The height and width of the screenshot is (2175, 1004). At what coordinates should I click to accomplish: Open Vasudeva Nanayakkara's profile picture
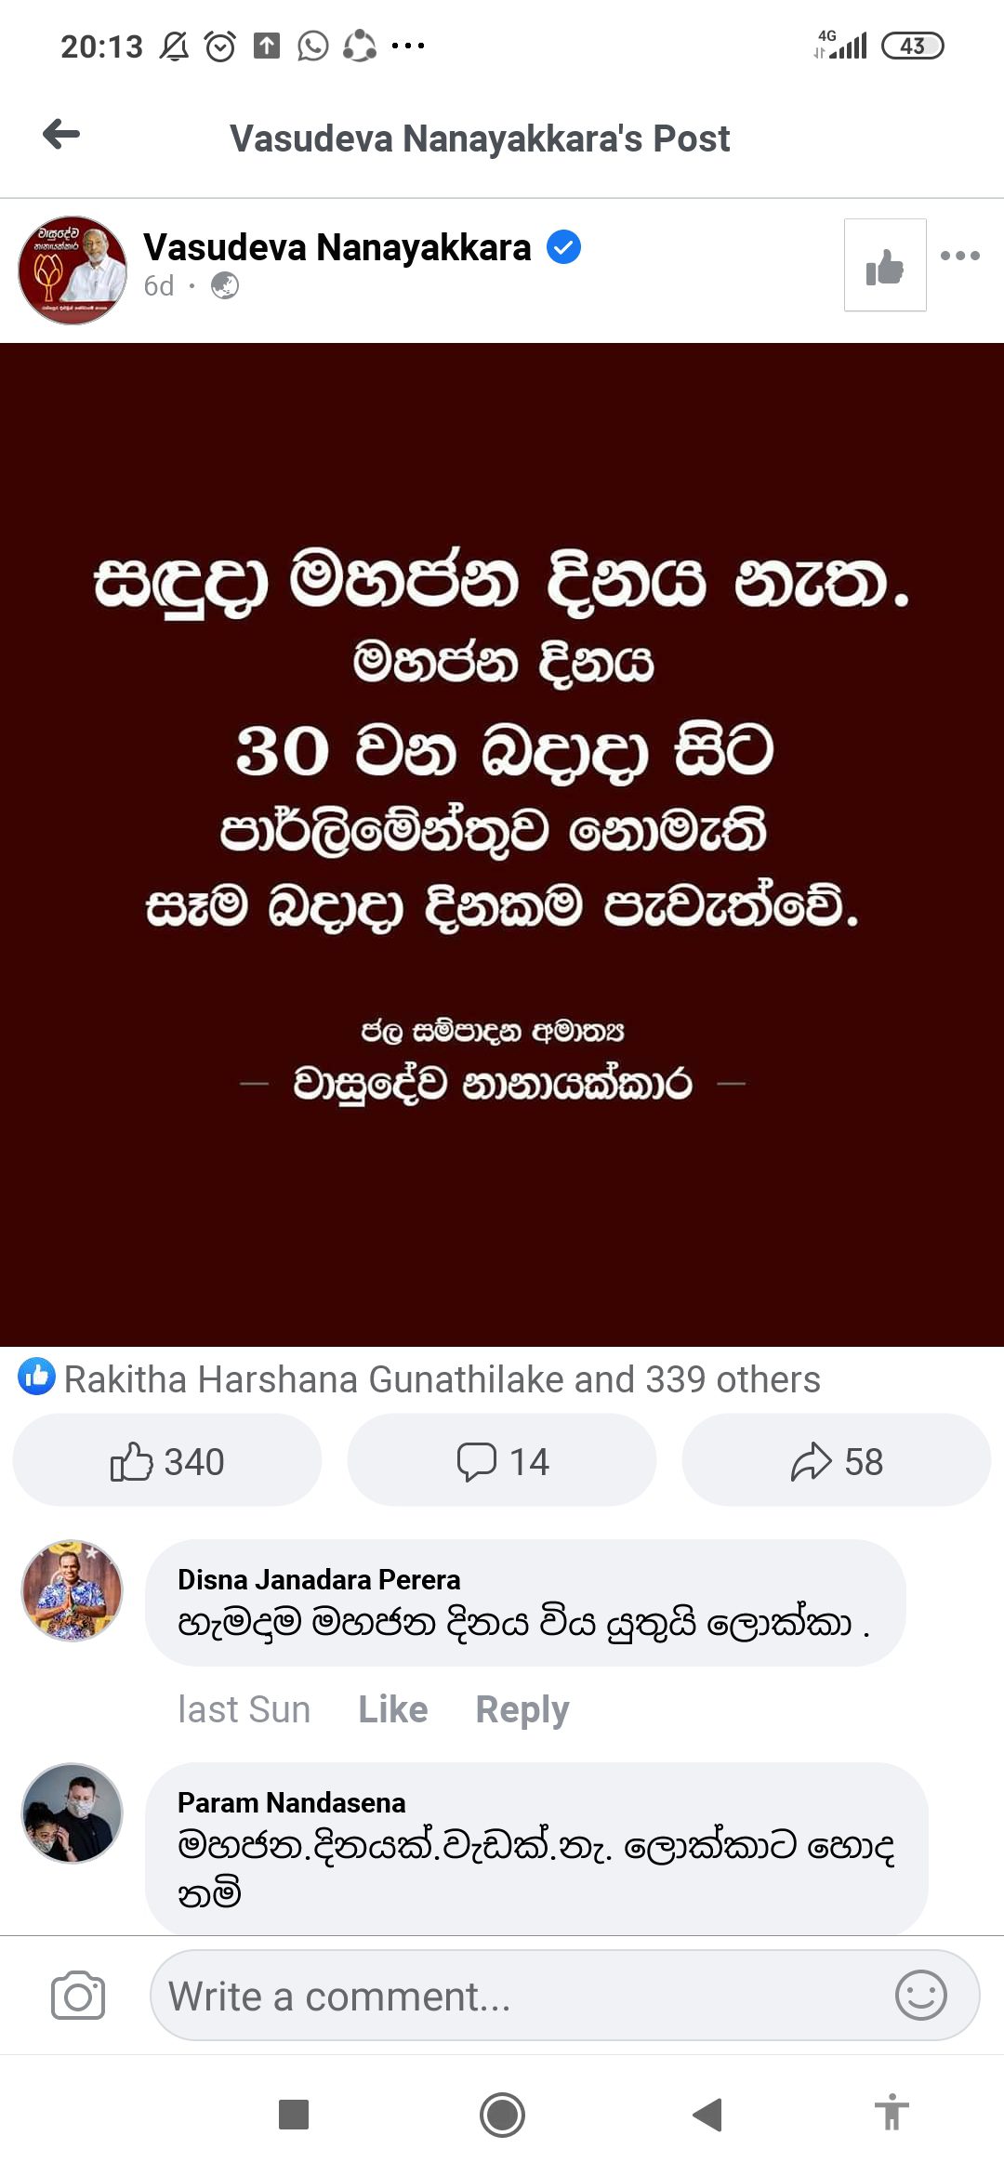pos(73,270)
